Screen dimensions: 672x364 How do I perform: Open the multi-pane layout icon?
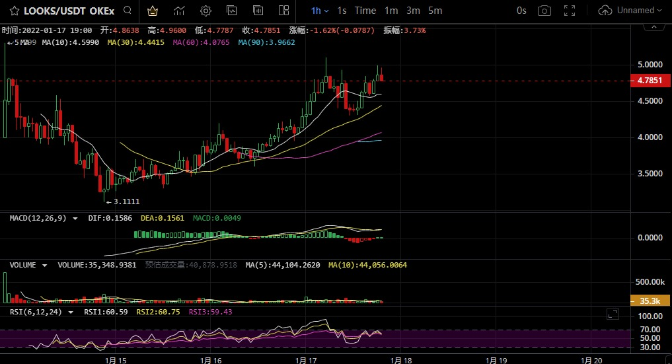click(283, 11)
